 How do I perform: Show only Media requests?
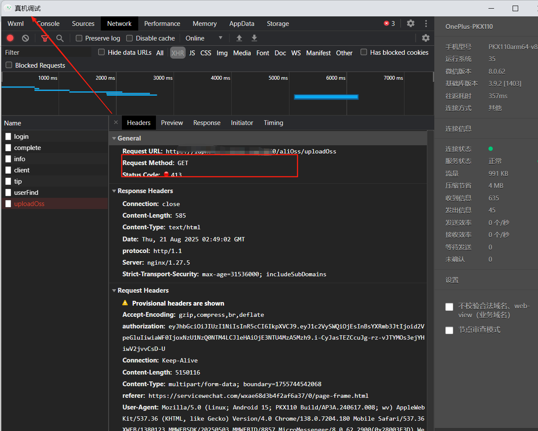242,53
